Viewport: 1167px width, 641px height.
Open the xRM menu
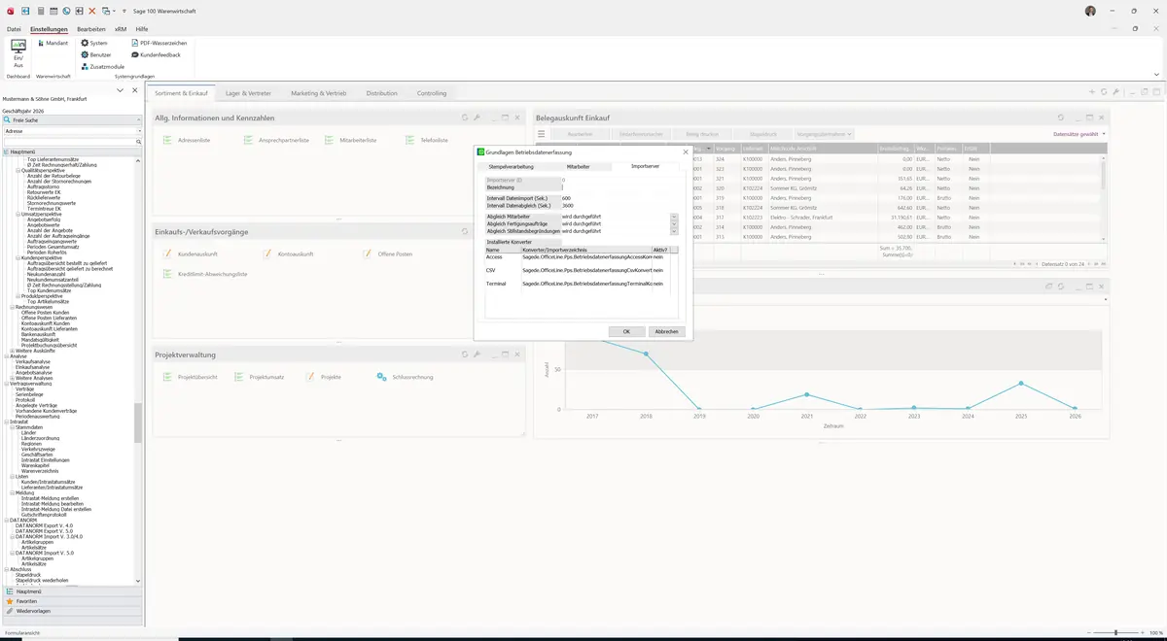[x=121, y=29]
